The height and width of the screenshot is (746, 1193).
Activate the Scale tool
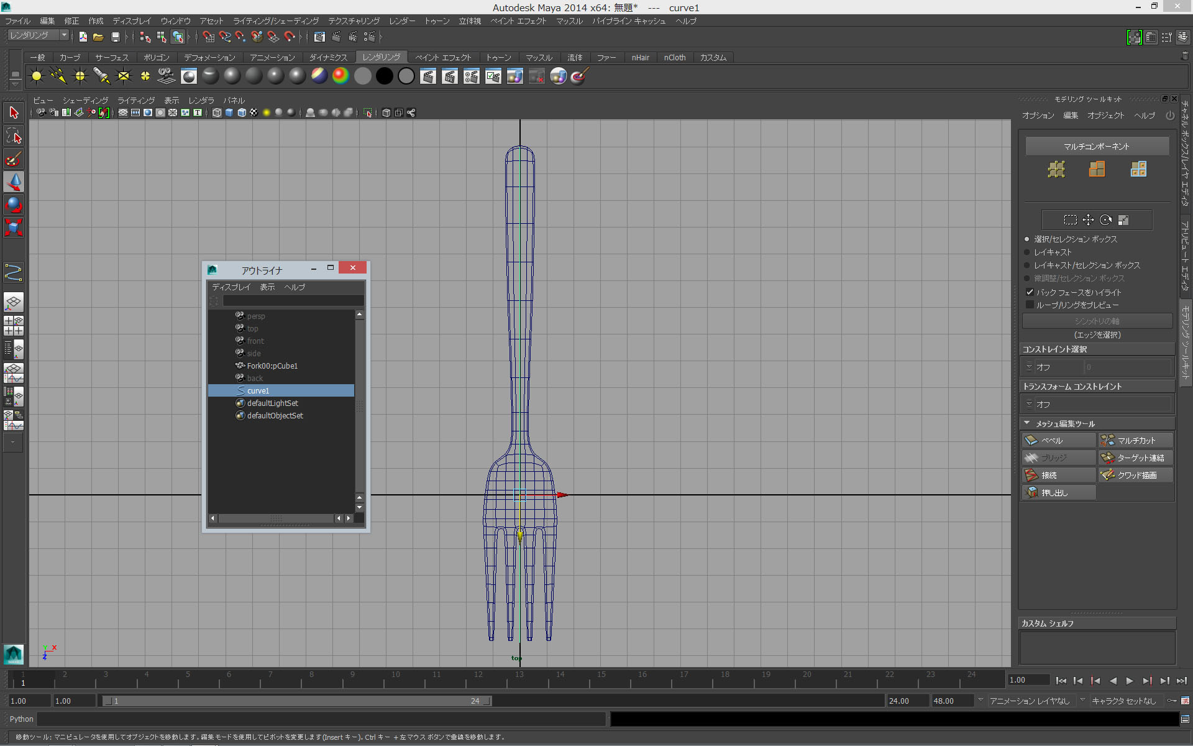pos(13,228)
